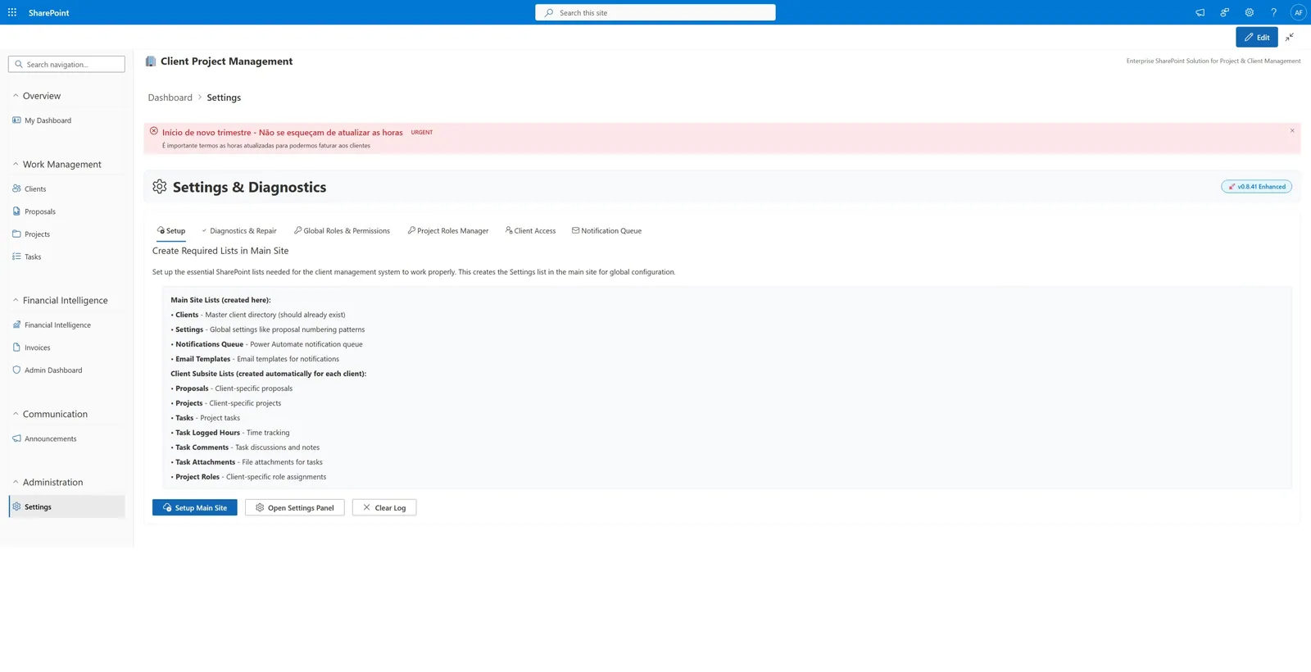Click Open Settings Panel button
Image resolution: width=1311 pixels, height=672 pixels.
coord(295,507)
